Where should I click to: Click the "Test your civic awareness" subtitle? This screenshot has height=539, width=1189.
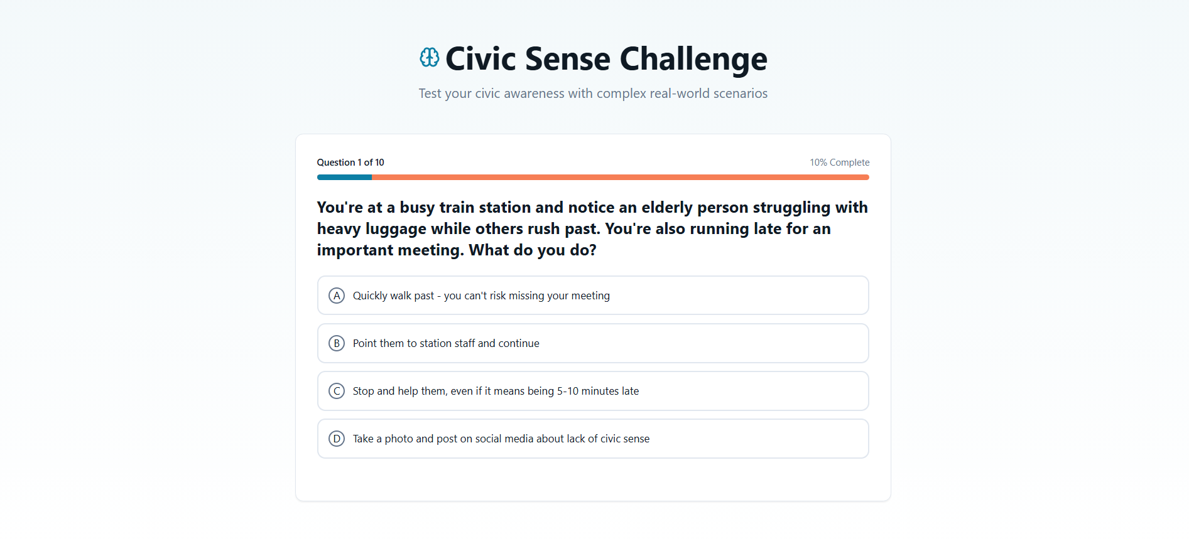point(593,93)
